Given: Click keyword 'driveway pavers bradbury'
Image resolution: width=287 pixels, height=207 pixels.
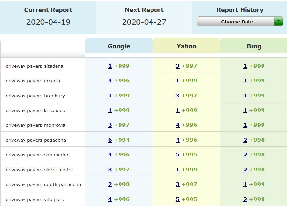Looking at the screenshot, I should pos(35,96).
